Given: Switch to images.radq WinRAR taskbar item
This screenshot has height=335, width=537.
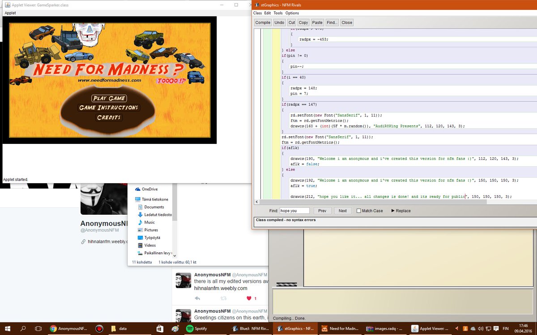Looking at the screenshot, I should pyautogui.click(x=385, y=329).
